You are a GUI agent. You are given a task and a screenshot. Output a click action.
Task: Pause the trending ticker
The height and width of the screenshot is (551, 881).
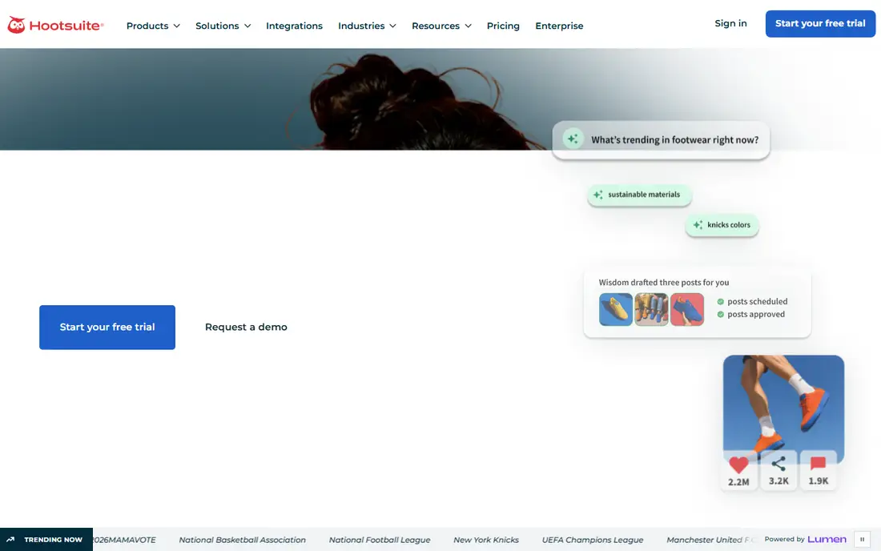[862, 539]
